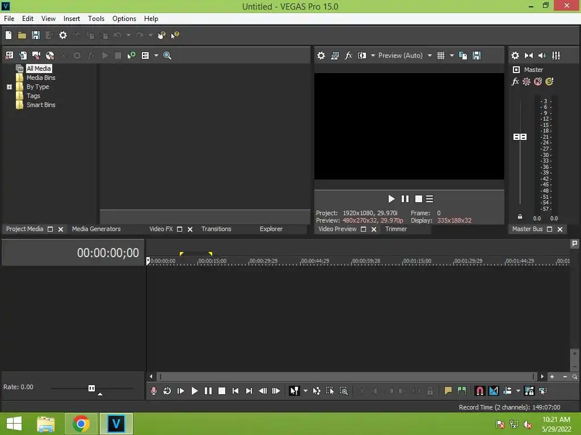Image resolution: width=581 pixels, height=435 pixels.
Task: Save snapshot to file icon in preview
Action: coord(477,56)
